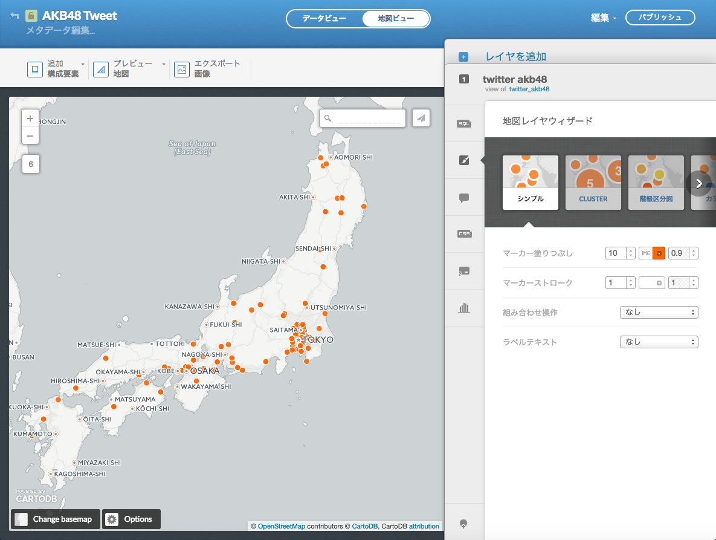
Task: Click the パブリッシュ button
Action: pyautogui.click(x=660, y=18)
